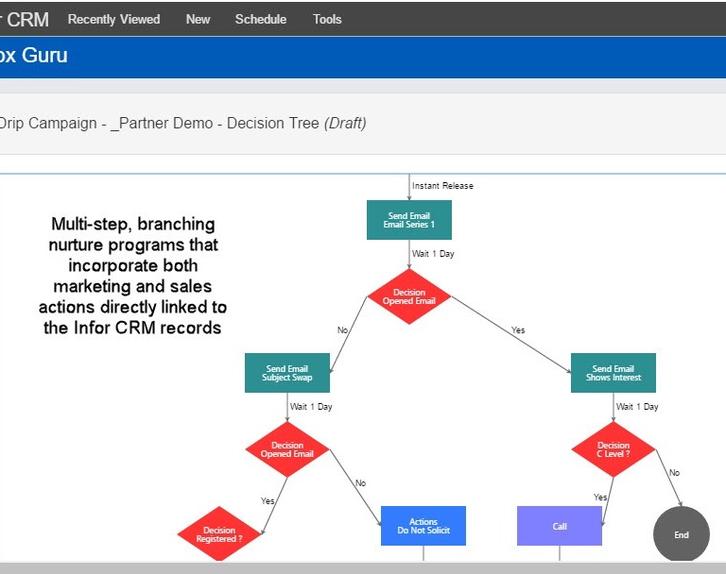Select the Decision Opened Email diamond below Subject Swap

(x=287, y=449)
